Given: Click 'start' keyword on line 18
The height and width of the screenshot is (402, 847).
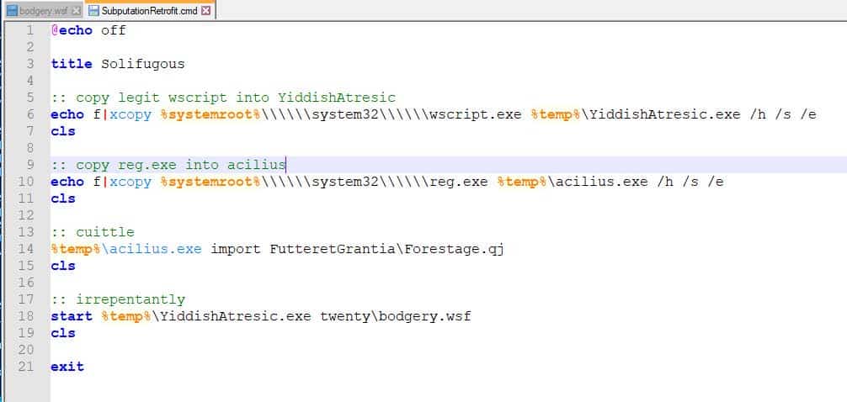Looking at the screenshot, I should click(x=72, y=316).
